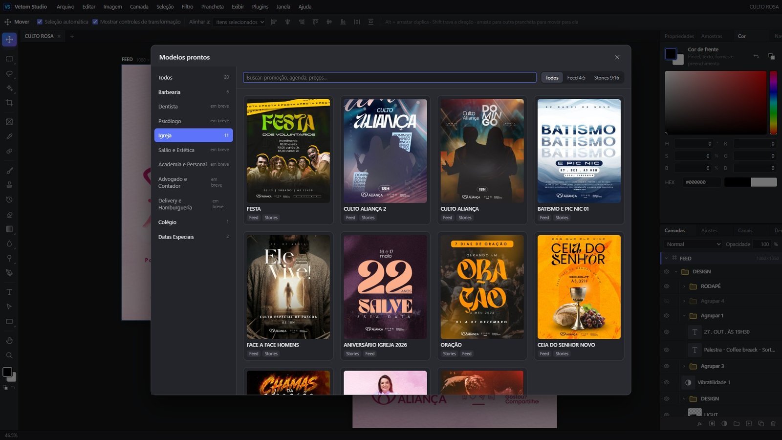
Task: Show the hidden Agrupar 4 group
Action: [x=666, y=301]
